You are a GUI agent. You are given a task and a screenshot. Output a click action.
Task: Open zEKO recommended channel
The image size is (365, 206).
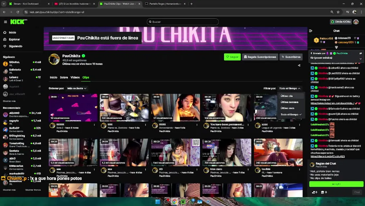coord(22,160)
